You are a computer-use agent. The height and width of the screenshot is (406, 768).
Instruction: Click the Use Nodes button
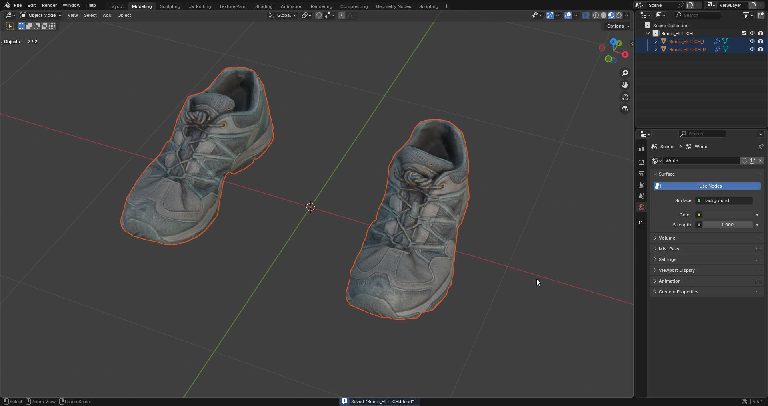tap(707, 186)
